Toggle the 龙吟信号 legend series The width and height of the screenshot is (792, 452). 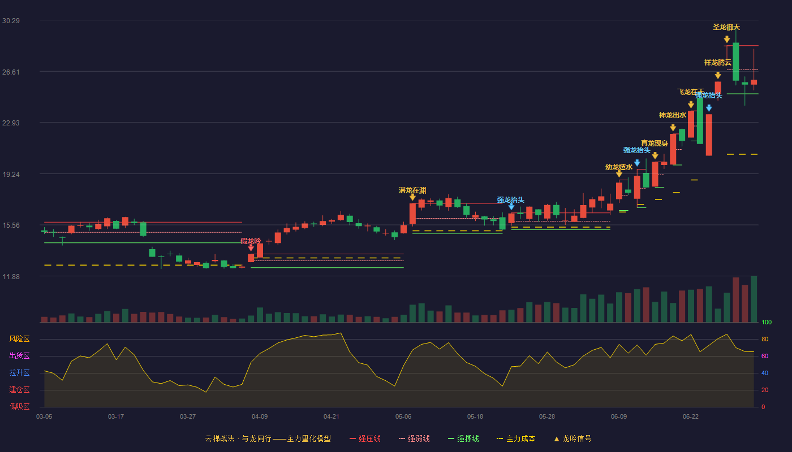(573, 438)
